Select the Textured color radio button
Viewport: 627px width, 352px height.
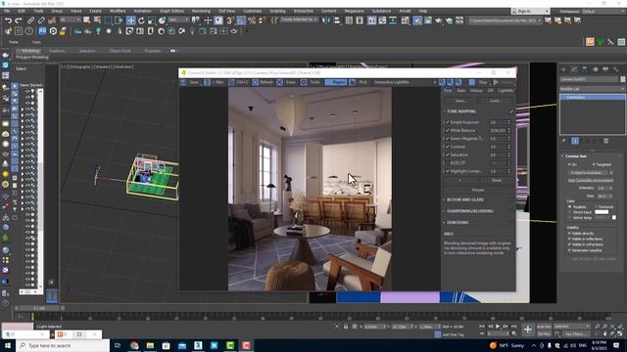(x=596, y=206)
